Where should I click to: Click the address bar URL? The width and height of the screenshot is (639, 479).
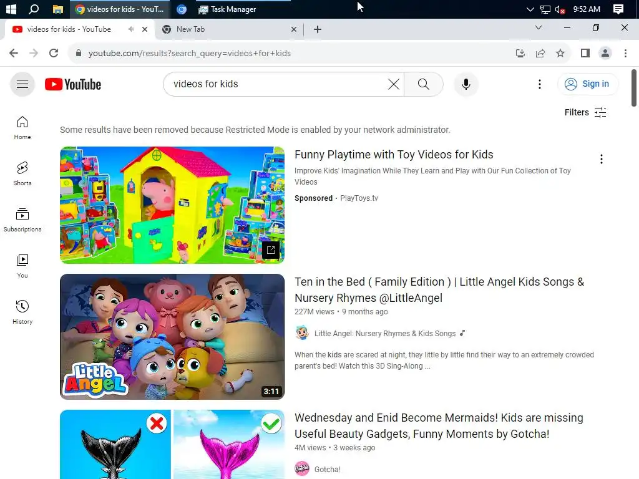(190, 54)
